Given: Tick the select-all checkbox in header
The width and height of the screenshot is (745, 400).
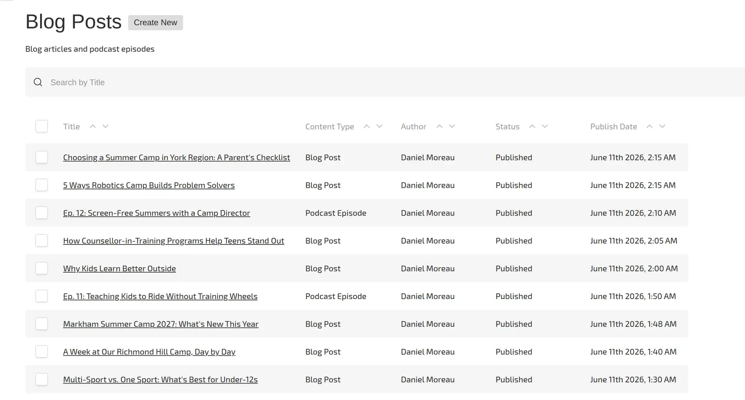Looking at the screenshot, I should tap(42, 126).
